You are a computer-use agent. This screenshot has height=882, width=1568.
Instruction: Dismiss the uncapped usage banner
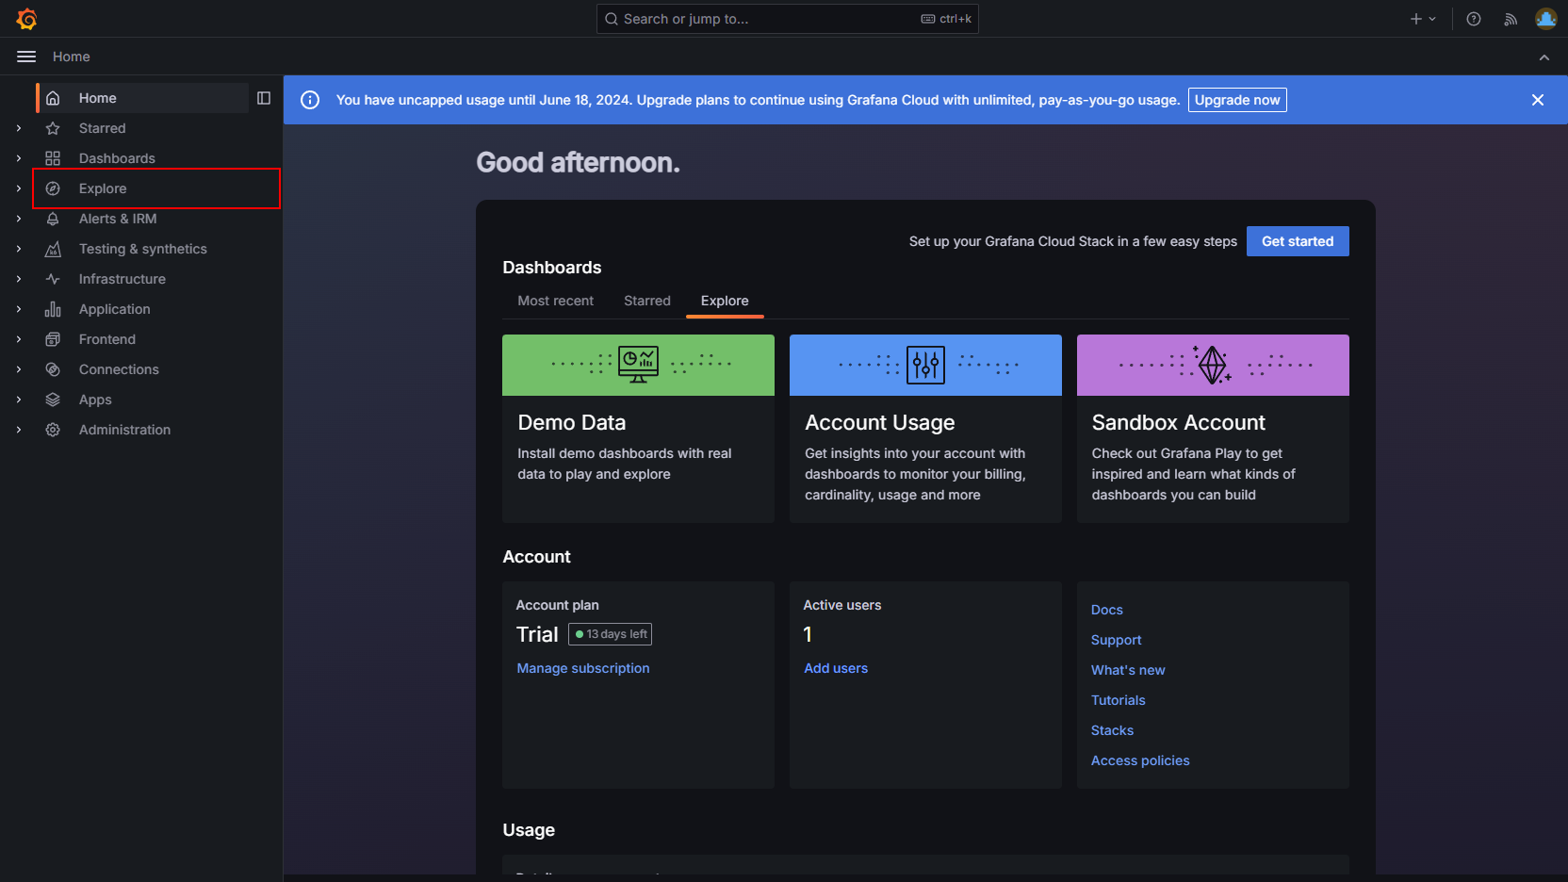tap(1538, 100)
